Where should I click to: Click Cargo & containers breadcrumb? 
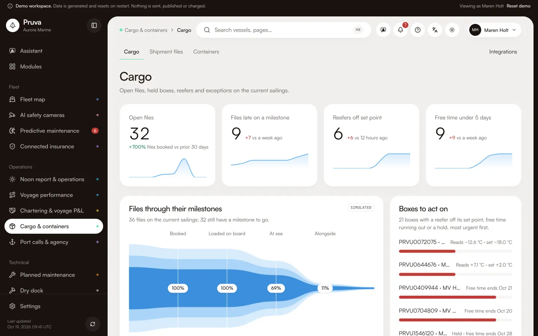click(x=146, y=30)
